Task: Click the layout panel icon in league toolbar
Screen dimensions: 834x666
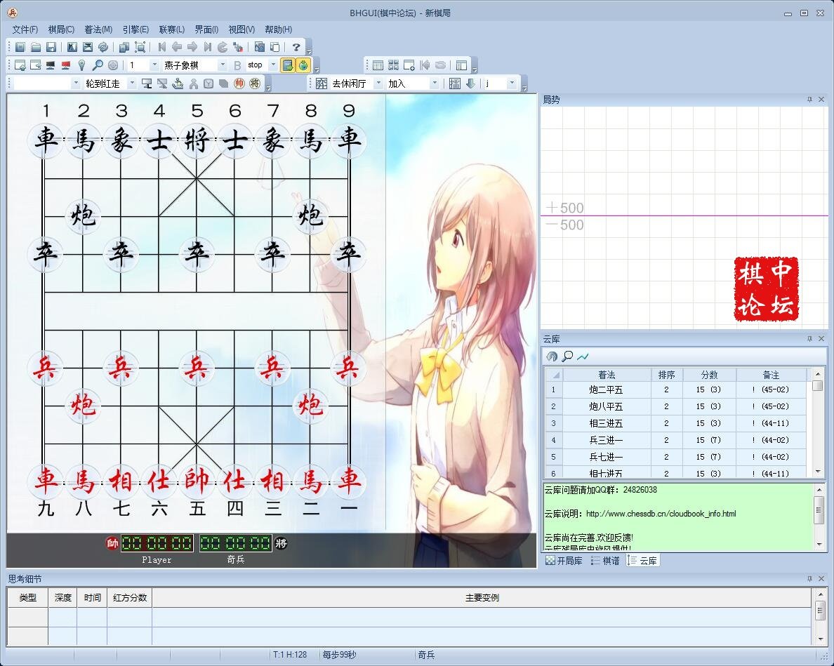Action: [461, 65]
